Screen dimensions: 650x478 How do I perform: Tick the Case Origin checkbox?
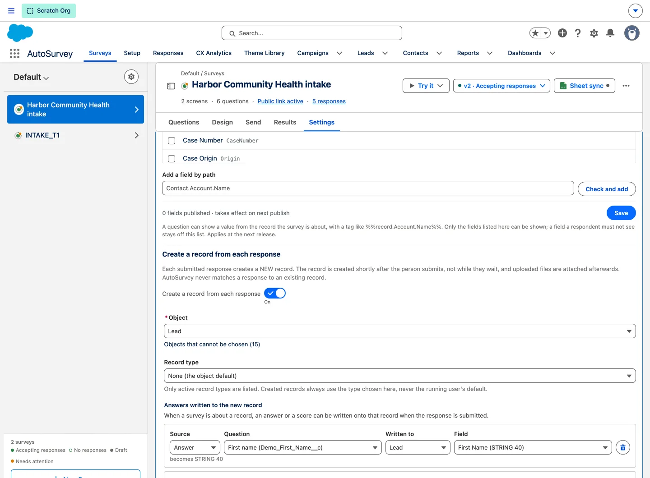click(x=172, y=159)
